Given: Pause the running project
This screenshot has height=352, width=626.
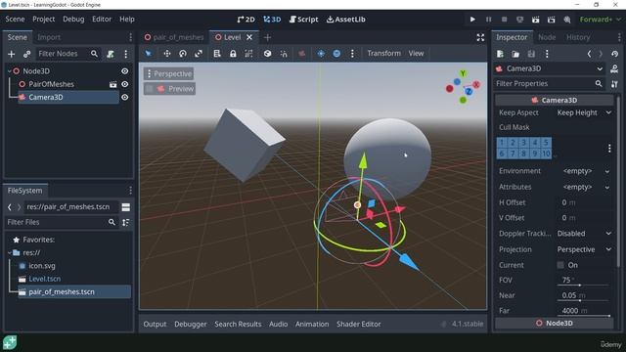Looking at the screenshot, I should 488,20.
